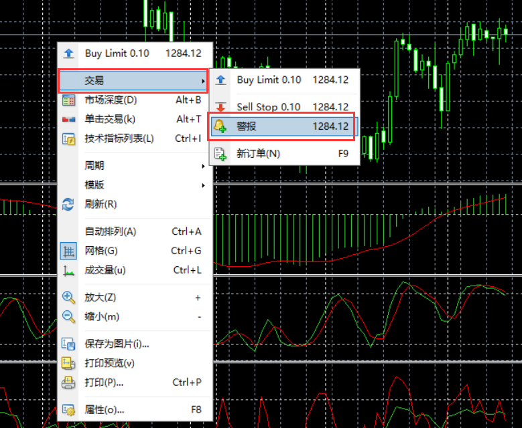Open the 周期 menu entry
This screenshot has height=428, width=522.
pos(135,165)
